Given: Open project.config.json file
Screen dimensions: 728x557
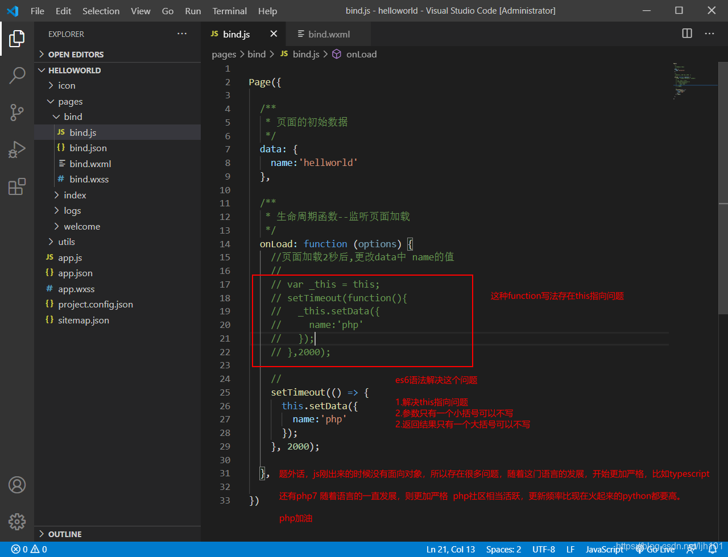Looking at the screenshot, I should [96, 304].
